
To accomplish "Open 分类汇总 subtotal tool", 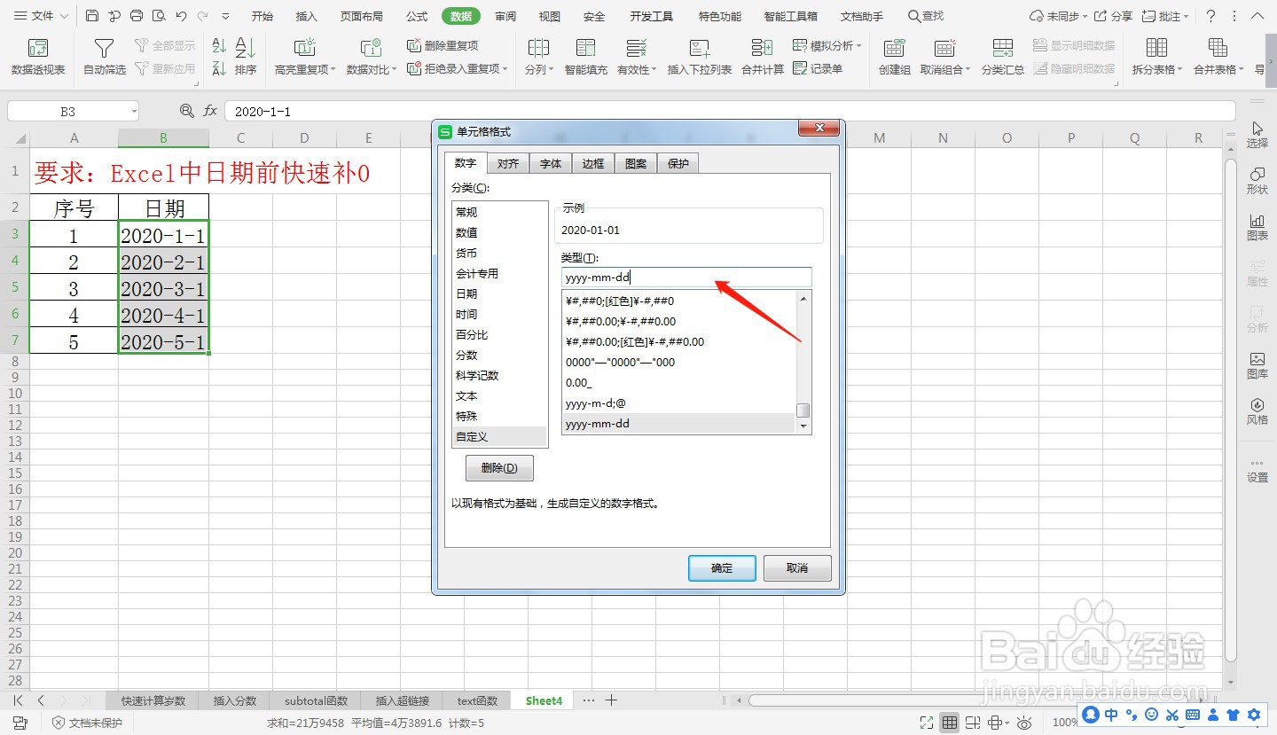I will point(1002,57).
